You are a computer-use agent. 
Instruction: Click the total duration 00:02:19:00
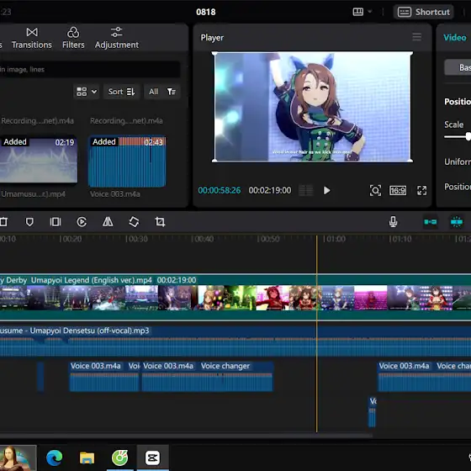[270, 190]
